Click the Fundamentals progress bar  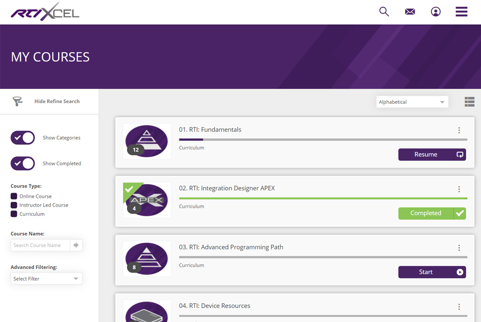[x=323, y=139]
